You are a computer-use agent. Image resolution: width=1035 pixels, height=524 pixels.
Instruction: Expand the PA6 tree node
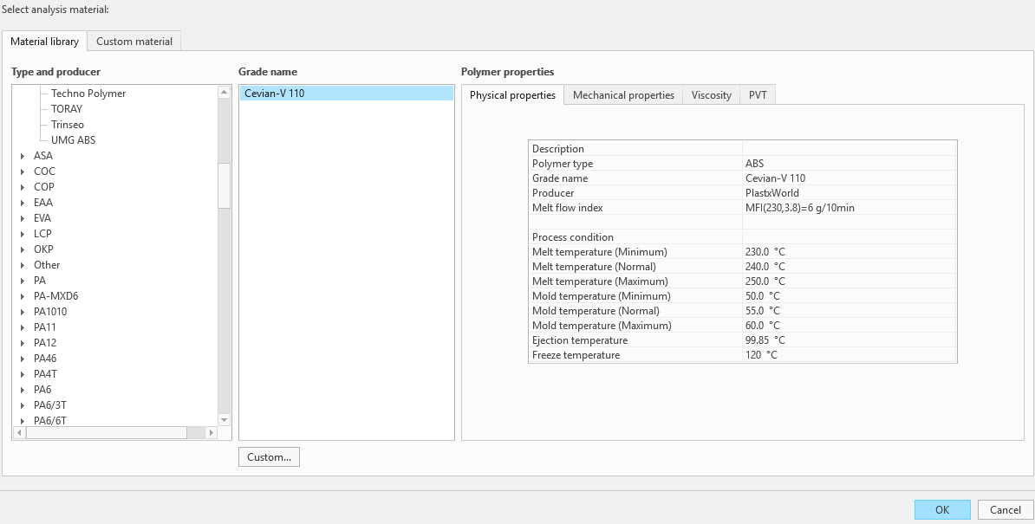[23, 391]
